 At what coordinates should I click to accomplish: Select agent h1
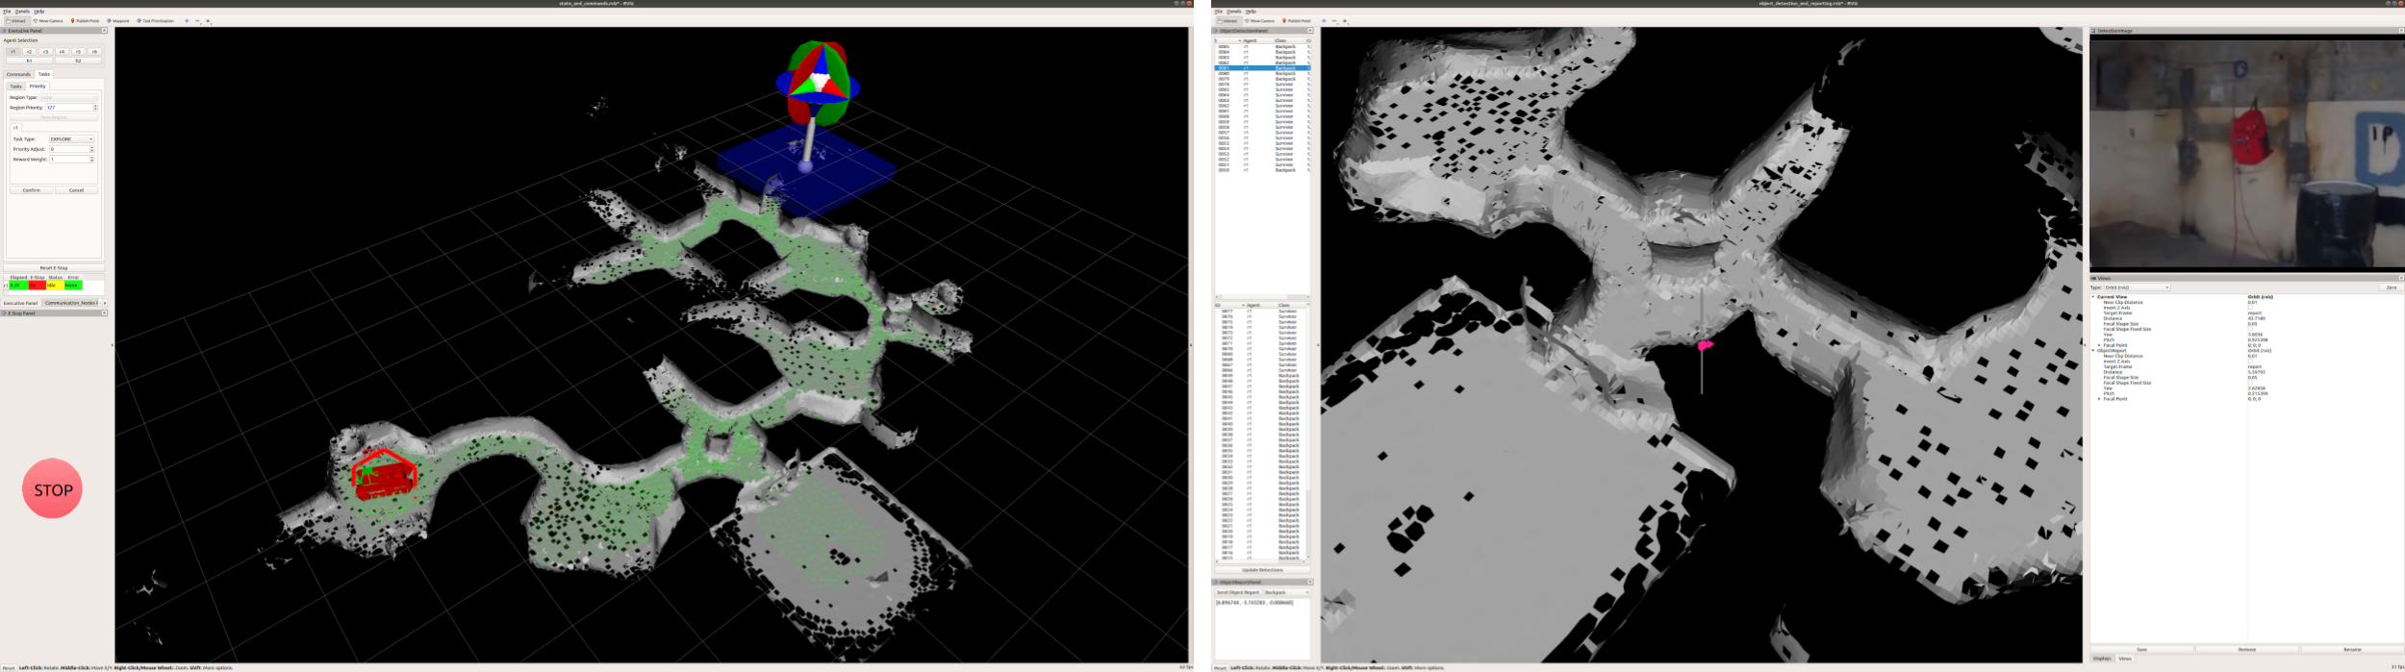tap(29, 61)
